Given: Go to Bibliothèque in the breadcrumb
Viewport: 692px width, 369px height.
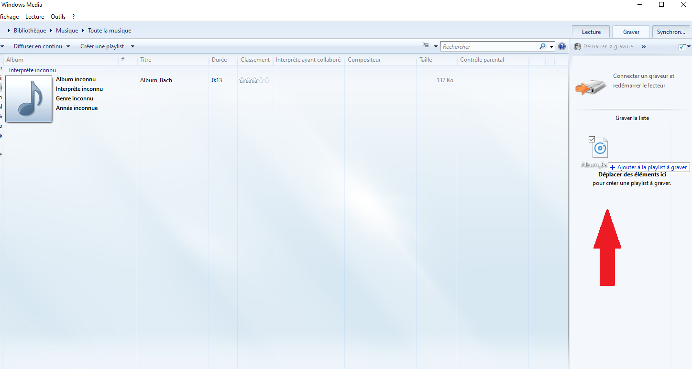Looking at the screenshot, I should tap(30, 31).
